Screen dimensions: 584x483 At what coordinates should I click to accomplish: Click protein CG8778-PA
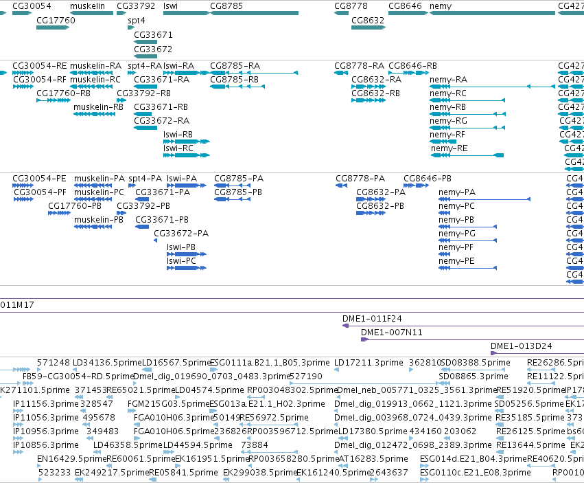(360, 179)
